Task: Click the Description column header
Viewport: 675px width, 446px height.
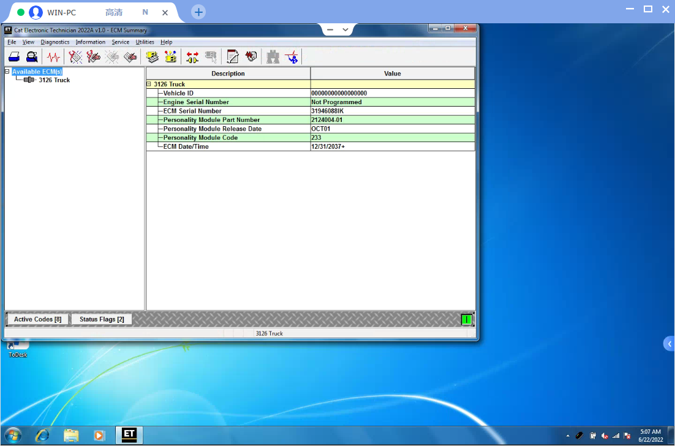Action: (x=228, y=73)
